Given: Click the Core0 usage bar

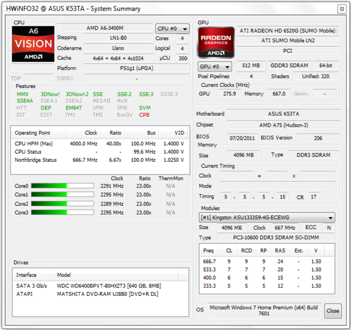Looking at the screenshot, I should coord(63,186).
